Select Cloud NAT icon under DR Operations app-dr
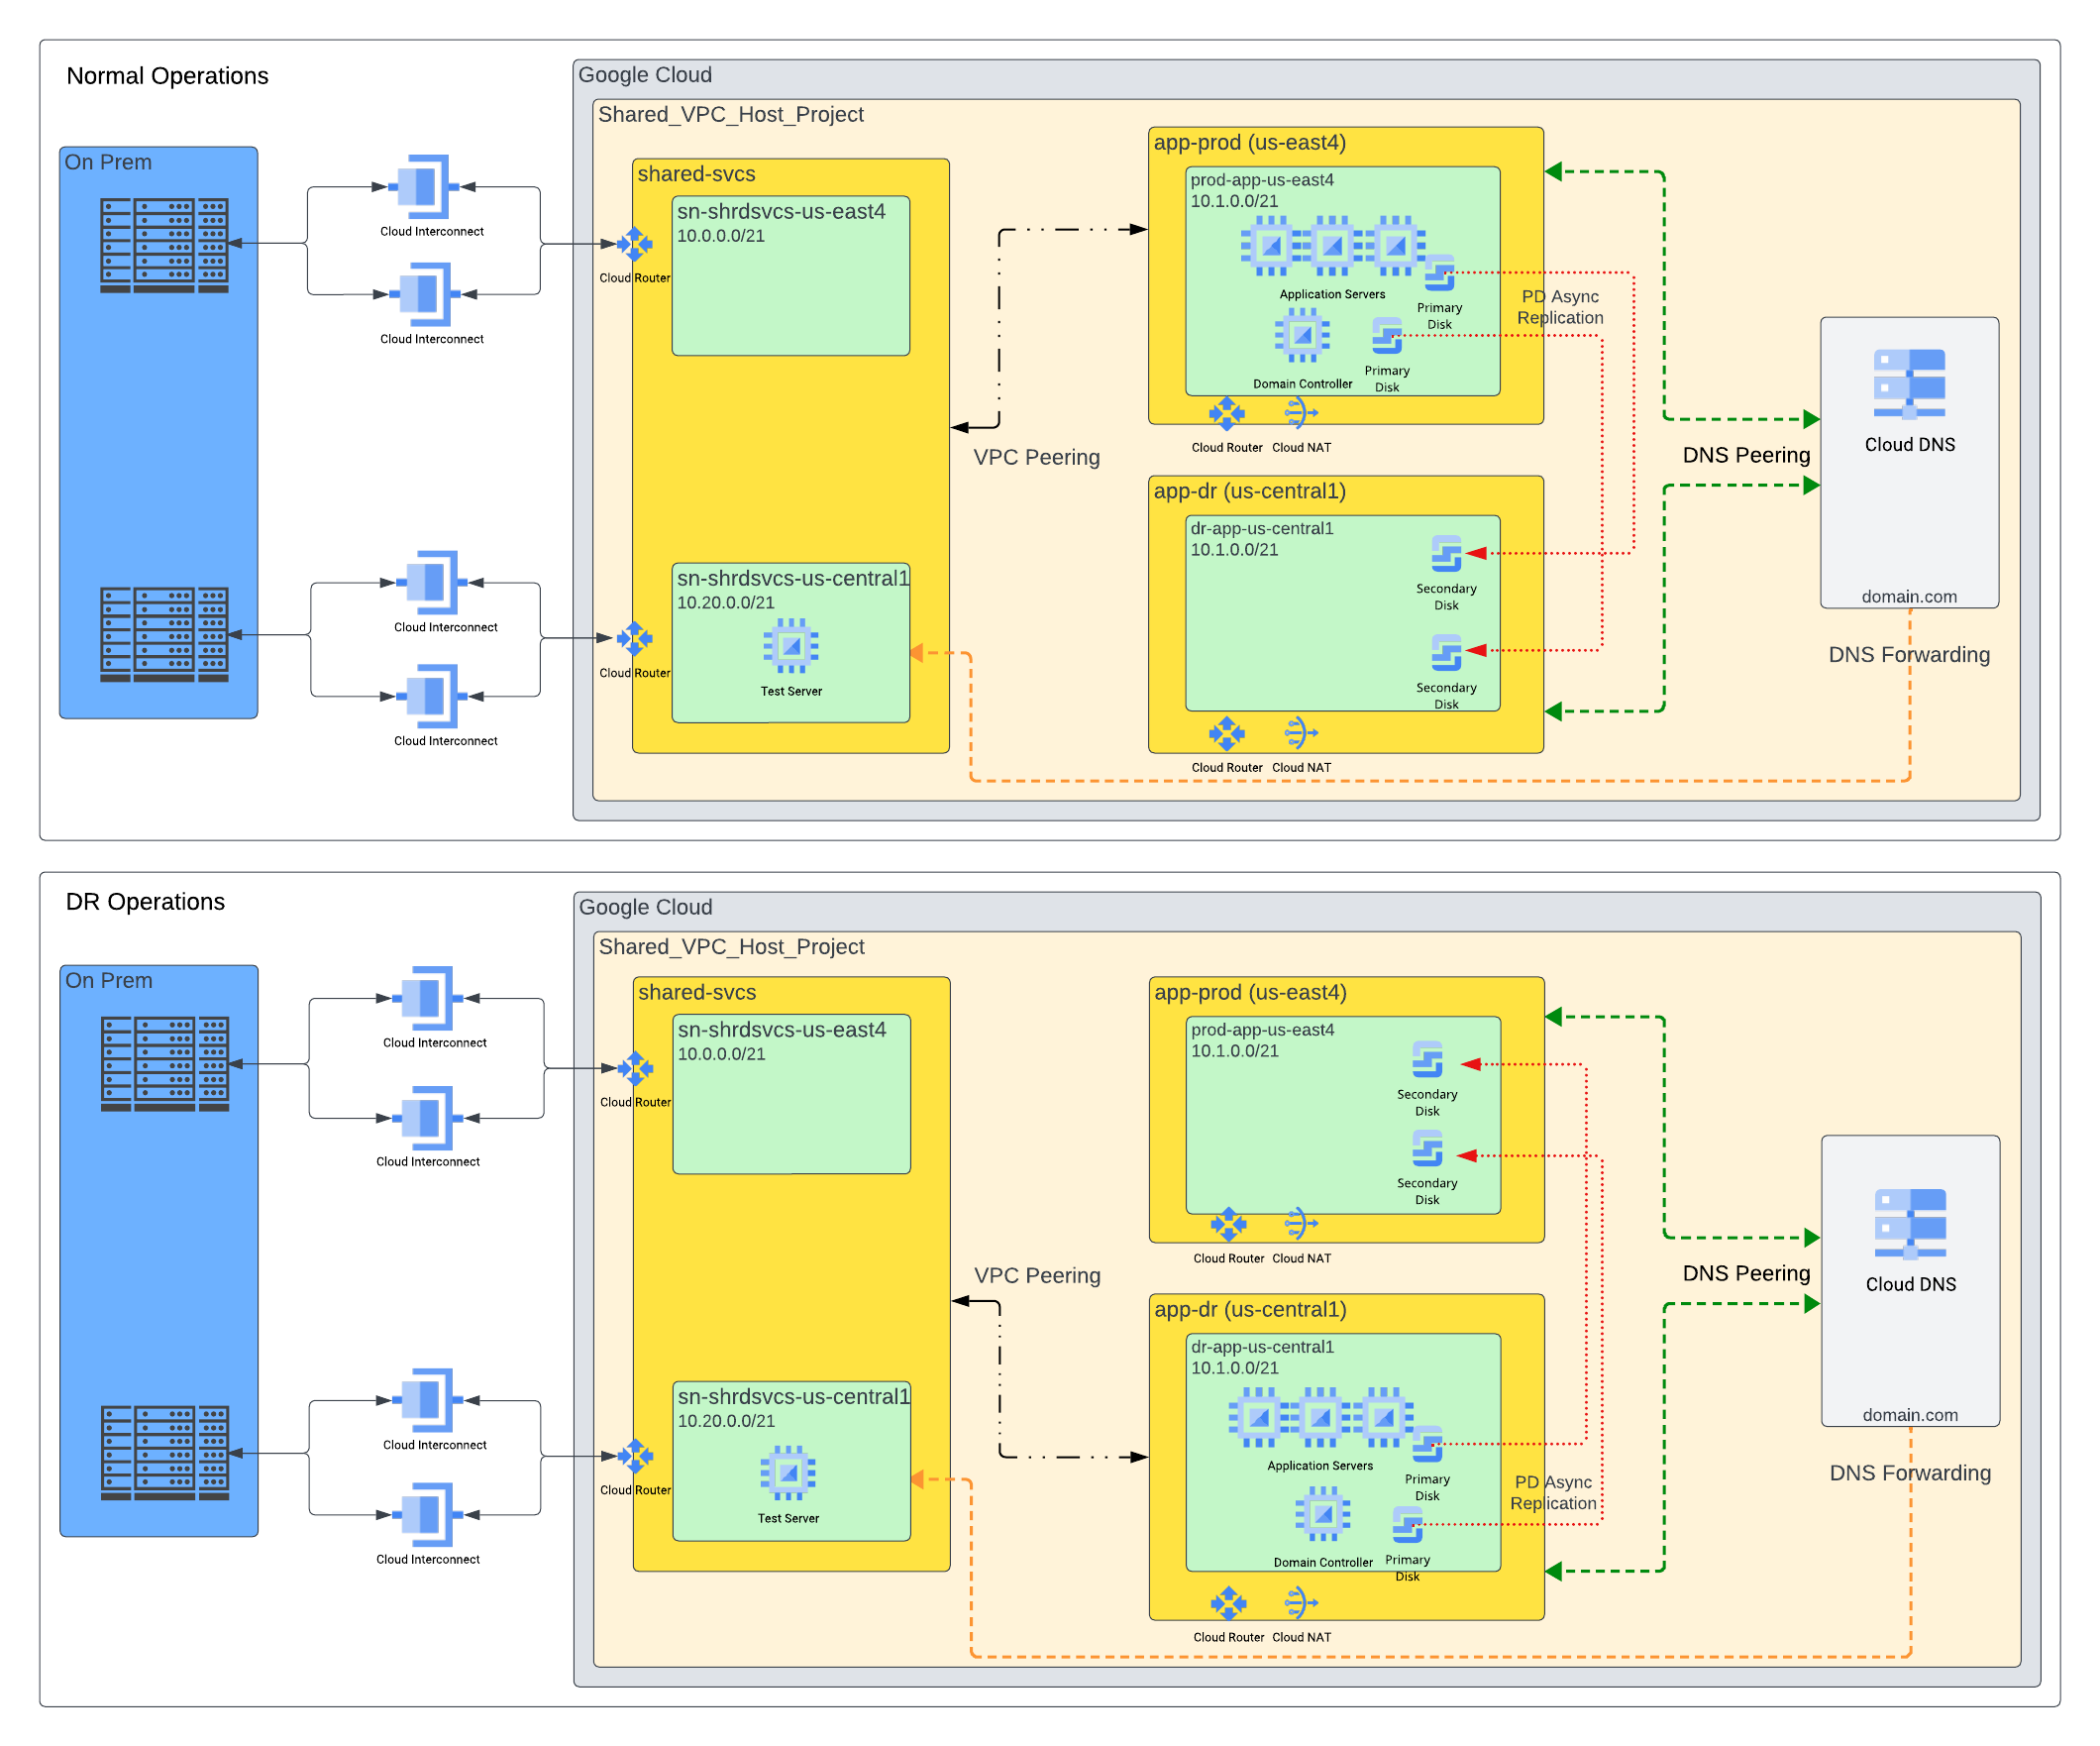 point(1301,1603)
